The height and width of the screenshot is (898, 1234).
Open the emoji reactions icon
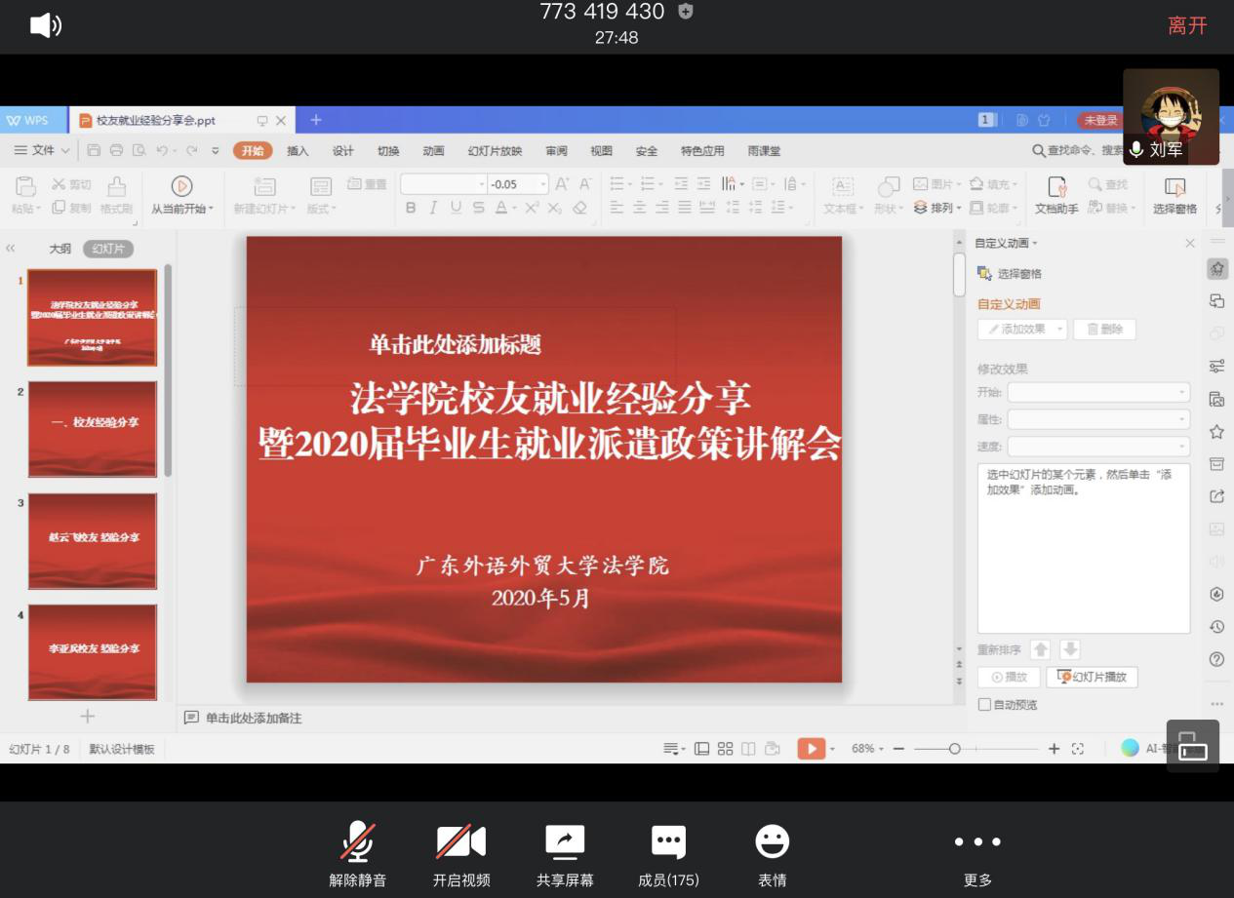[x=772, y=841]
